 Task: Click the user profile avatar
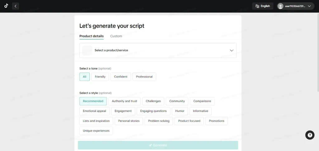(x=281, y=6)
